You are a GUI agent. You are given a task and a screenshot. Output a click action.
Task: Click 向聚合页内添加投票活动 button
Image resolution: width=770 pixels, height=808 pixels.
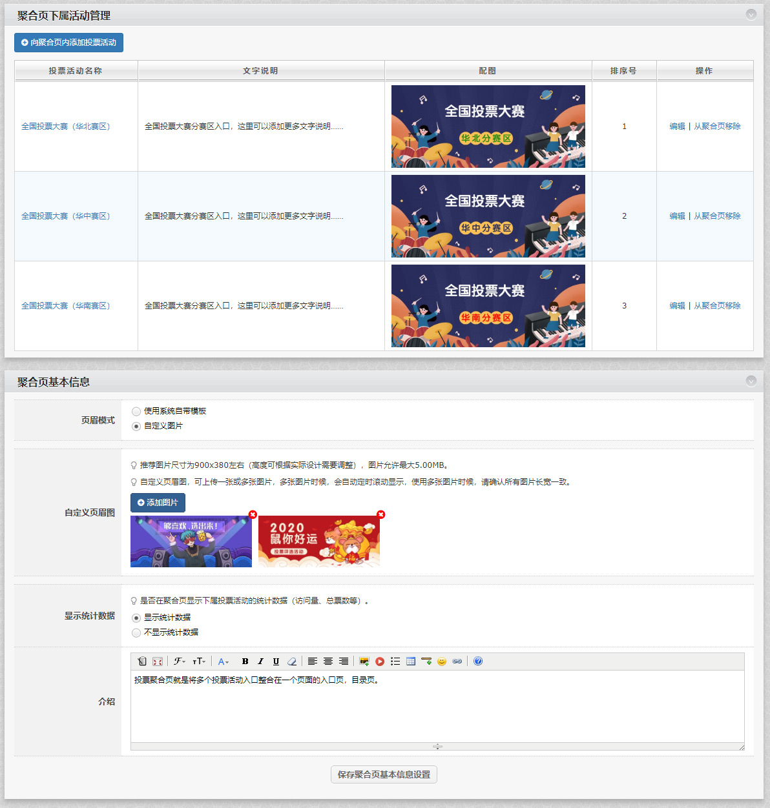pyautogui.click(x=68, y=43)
